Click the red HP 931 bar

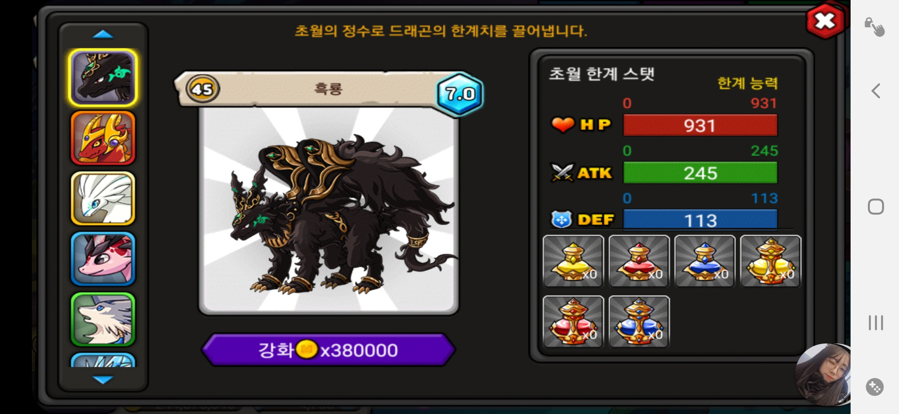click(700, 125)
